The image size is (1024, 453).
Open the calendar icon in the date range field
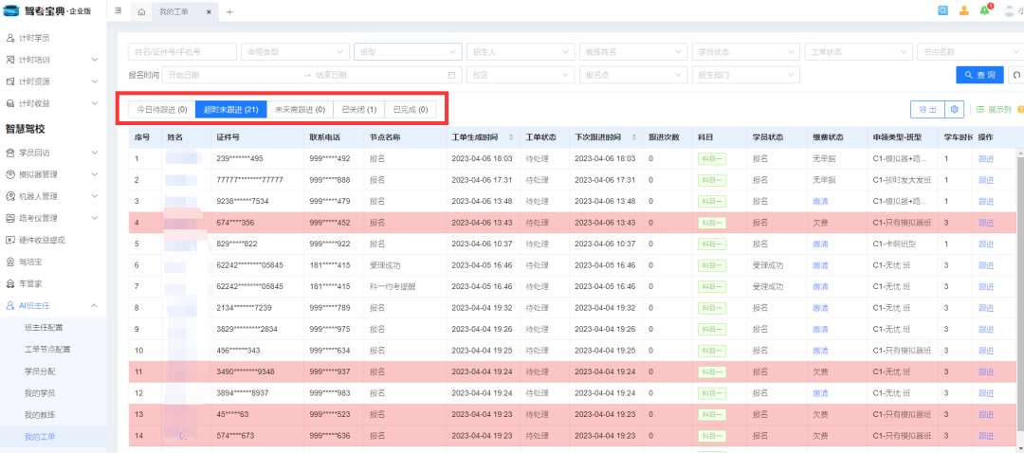[x=451, y=75]
